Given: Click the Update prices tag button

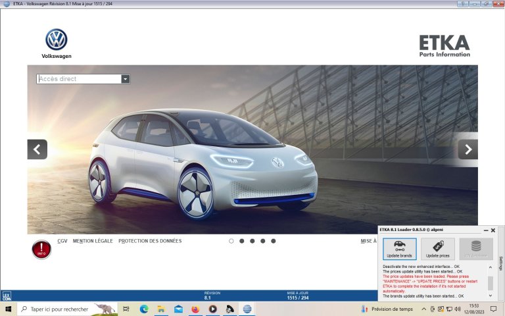Looking at the screenshot, I should pos(438,249).
